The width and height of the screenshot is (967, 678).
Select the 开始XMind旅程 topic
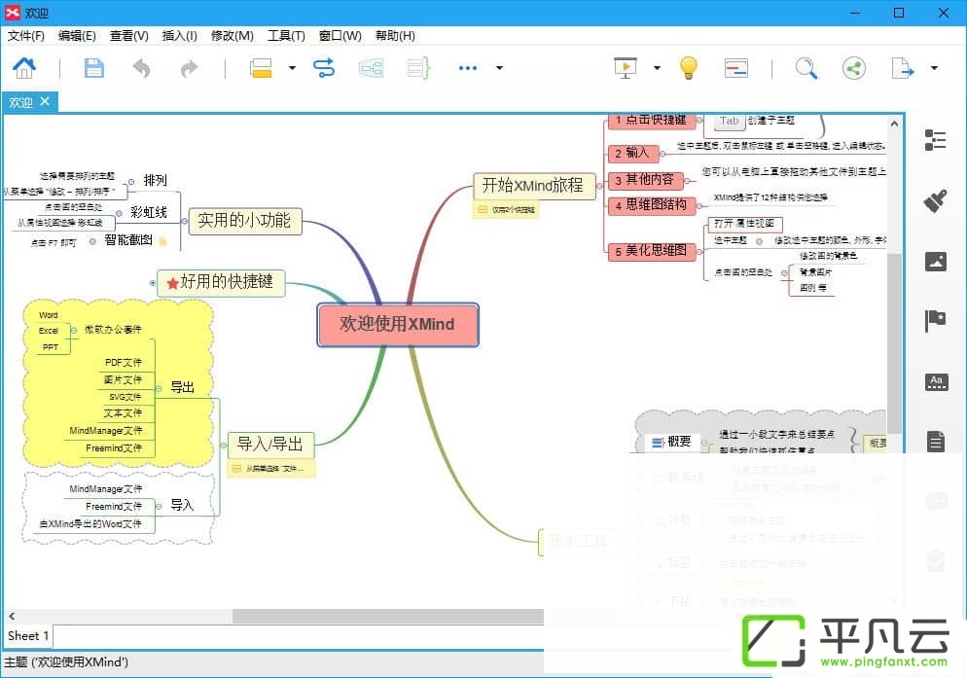pyautogui.click(x=534, y=186)
